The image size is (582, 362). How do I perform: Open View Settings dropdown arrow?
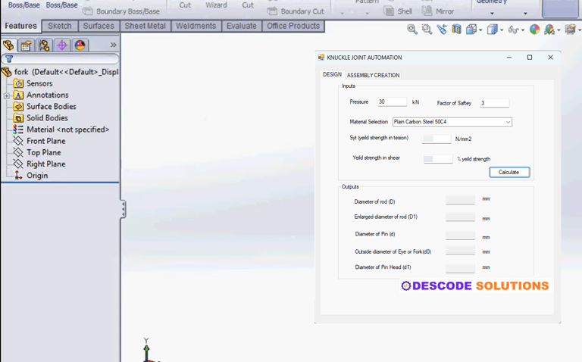click(580, 30)
